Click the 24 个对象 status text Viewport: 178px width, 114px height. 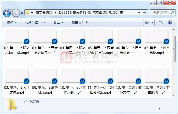click(31, 102)
